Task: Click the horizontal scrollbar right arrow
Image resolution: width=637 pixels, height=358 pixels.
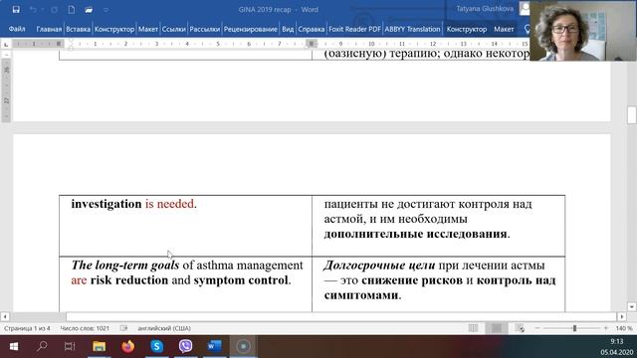Action: 622,316
